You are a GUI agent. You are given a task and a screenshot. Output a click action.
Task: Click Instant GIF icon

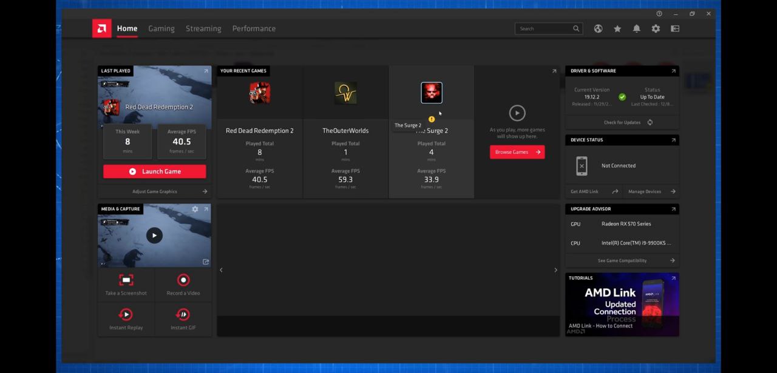183,314
